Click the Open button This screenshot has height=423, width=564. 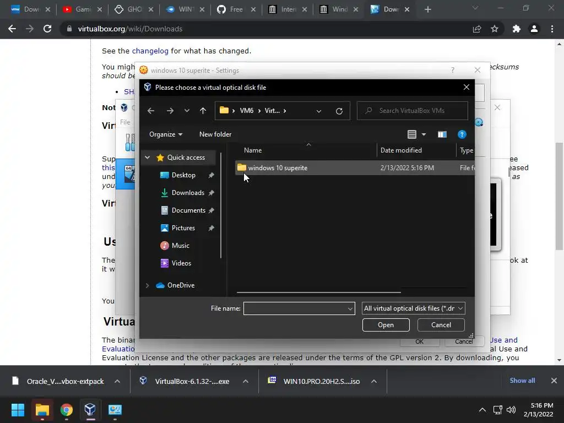tap(386, 325)
